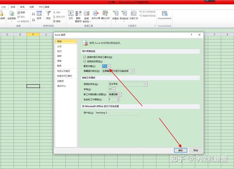Viewport: 234px width, 169px height.
Task: Select column D header in worksheet
Action: point(7,34)
